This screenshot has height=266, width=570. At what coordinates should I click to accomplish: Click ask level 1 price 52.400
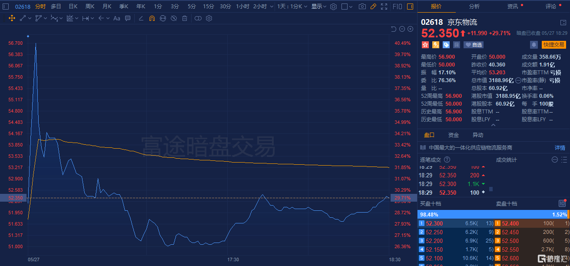point(510,223)
